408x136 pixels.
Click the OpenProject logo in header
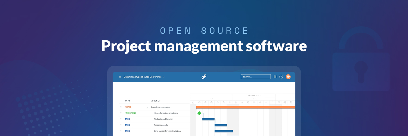204,77
